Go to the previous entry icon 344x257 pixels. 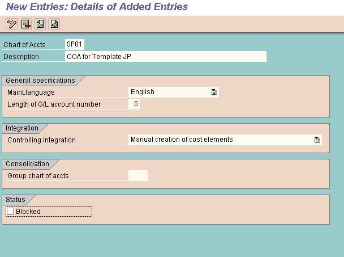(40, 24)
